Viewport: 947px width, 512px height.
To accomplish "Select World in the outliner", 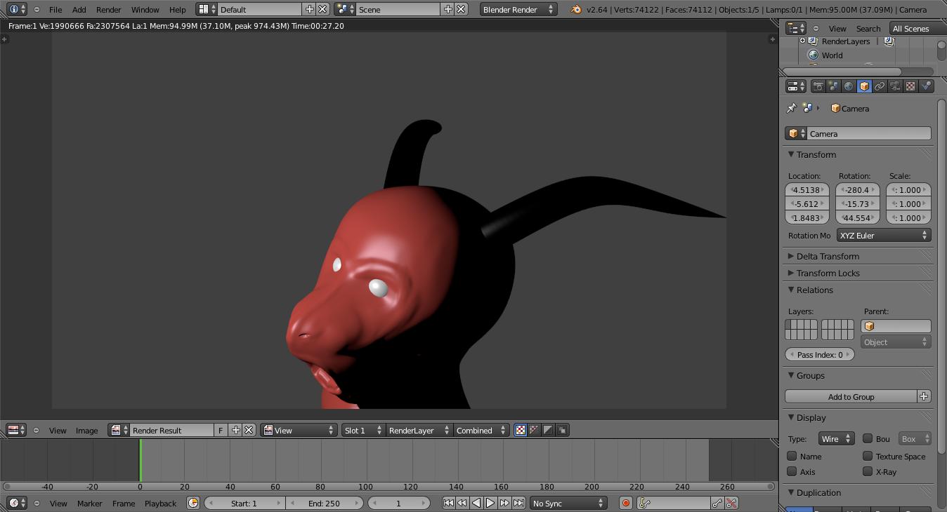I will click(832, 55).
